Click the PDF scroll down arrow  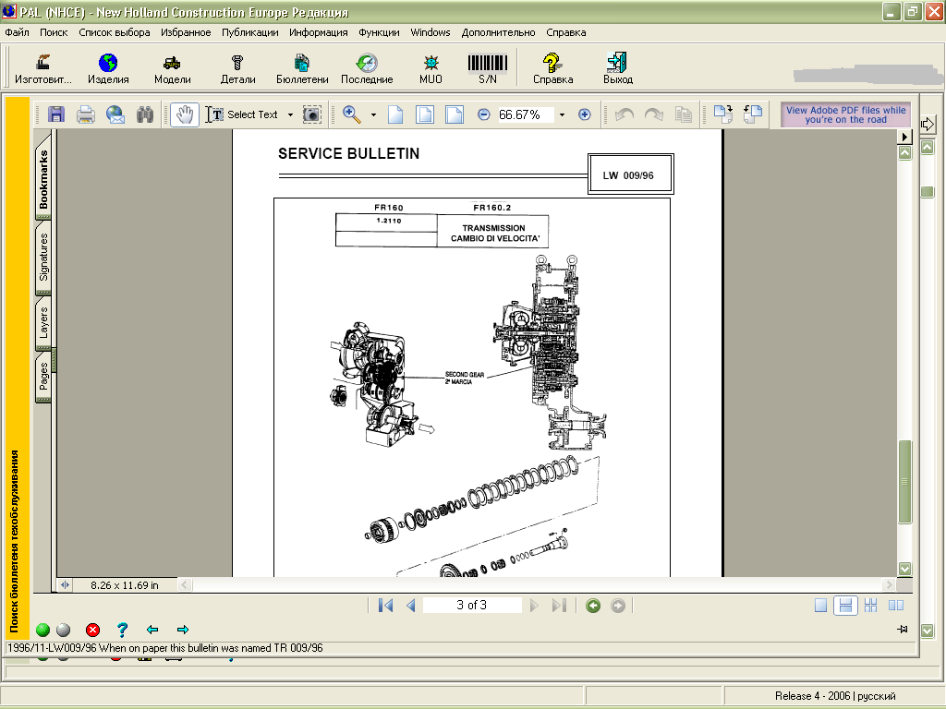pos(904,569)
